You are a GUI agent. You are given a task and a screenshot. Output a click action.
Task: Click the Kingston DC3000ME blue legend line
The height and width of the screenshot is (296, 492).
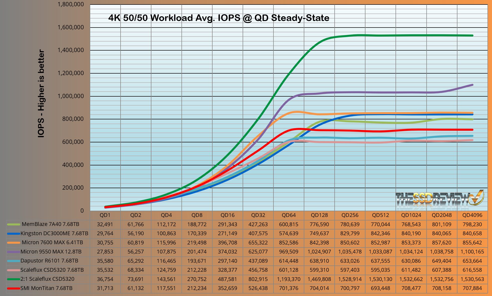[14, 233]
